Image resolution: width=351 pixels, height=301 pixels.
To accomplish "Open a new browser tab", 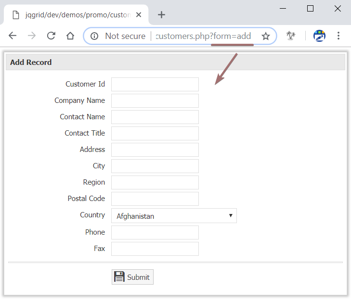I will pos(161,15).
